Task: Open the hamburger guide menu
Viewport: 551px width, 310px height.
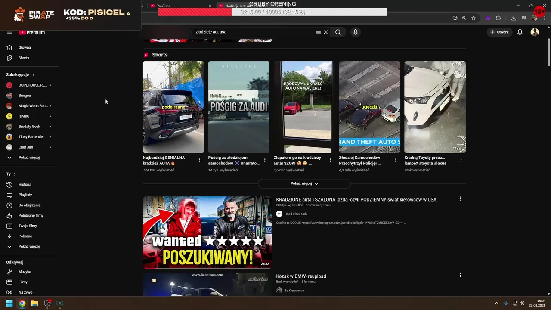Action: click(9, 33)
